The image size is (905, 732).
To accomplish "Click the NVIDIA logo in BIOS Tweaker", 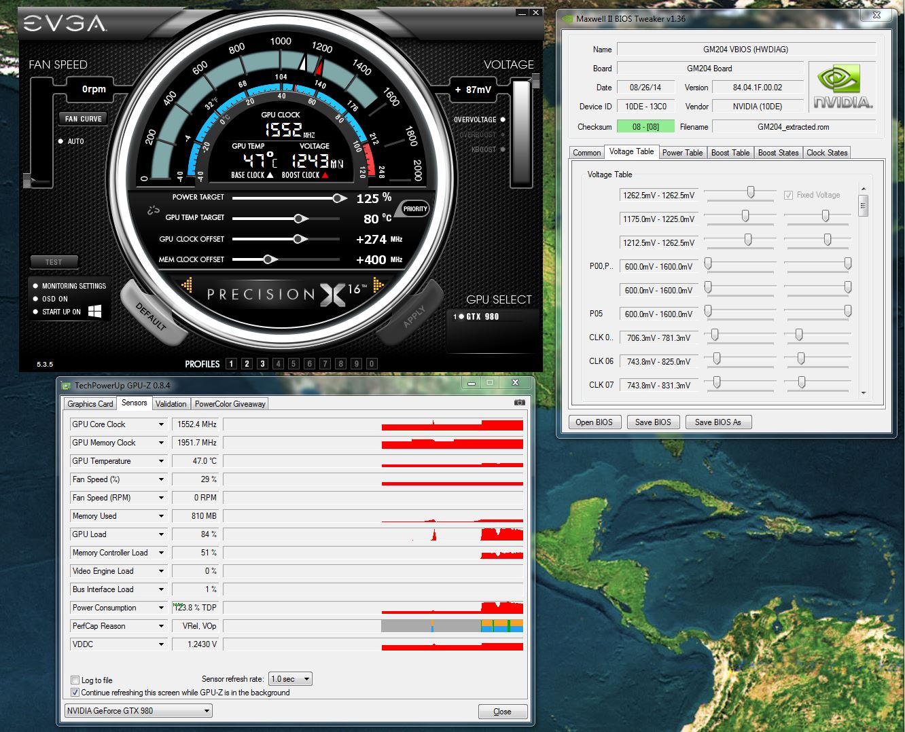I will 843,87.
